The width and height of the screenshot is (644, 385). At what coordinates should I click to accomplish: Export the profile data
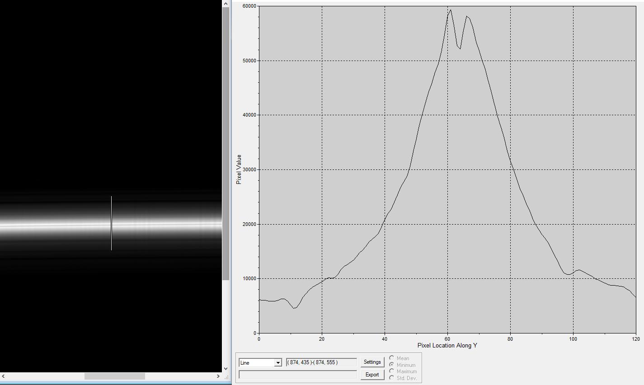(372, 375)
